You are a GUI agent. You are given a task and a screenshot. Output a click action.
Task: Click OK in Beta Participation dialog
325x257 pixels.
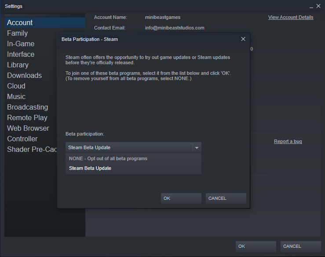pos(181,198)
